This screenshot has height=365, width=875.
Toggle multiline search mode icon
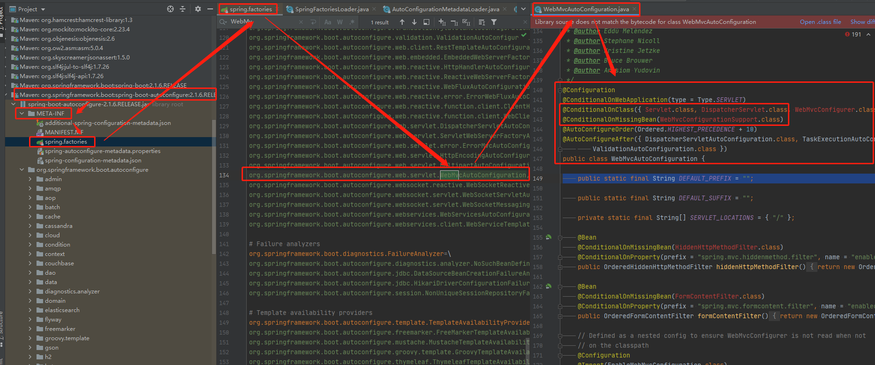click(x=482, y=22)
